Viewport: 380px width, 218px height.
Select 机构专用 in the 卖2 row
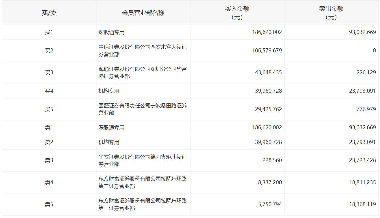pyautogui.click(x=109, y=142)
